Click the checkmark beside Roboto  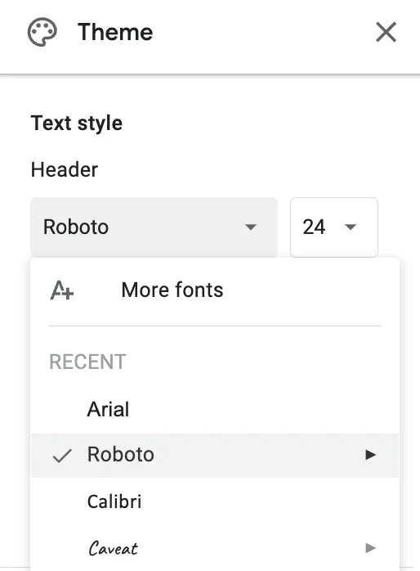pyautogui.click(x=62, y=456)
